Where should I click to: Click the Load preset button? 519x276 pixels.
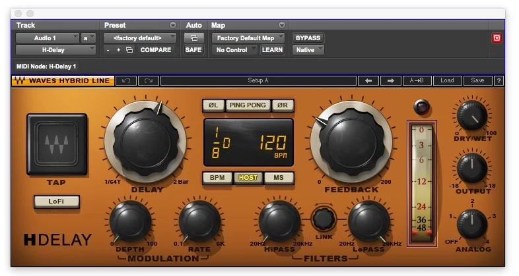[447, 80]
